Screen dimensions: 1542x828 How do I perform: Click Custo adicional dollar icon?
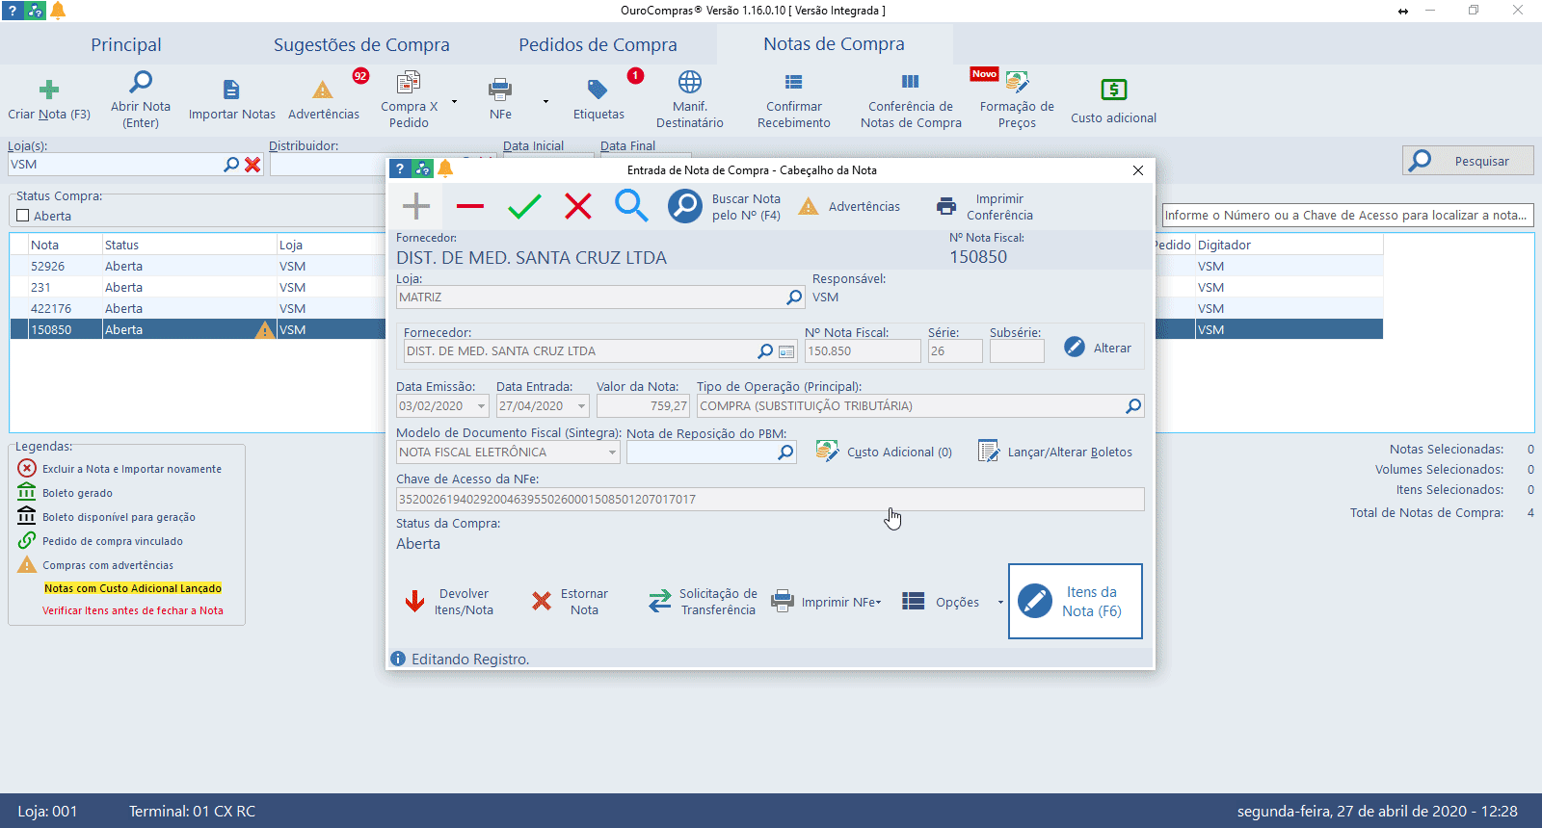[1113, 90]
